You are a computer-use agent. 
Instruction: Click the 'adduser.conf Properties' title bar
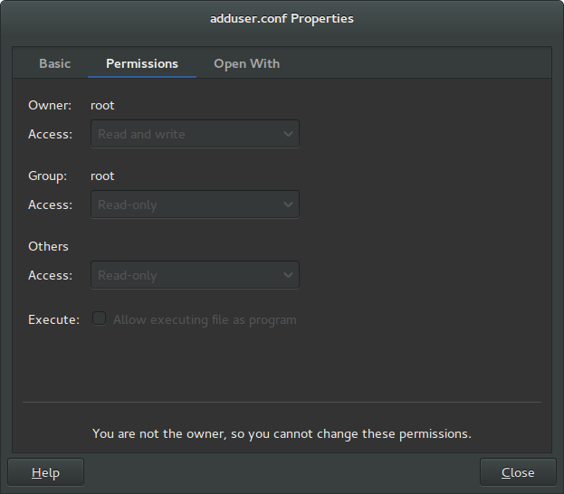pyautogui.click(x=282, y=19)
